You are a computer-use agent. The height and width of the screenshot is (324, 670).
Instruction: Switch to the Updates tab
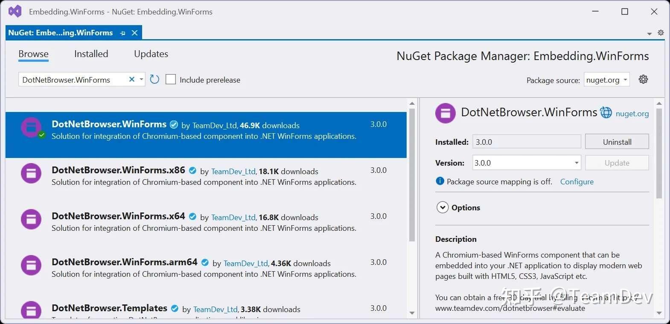(151, 54)
